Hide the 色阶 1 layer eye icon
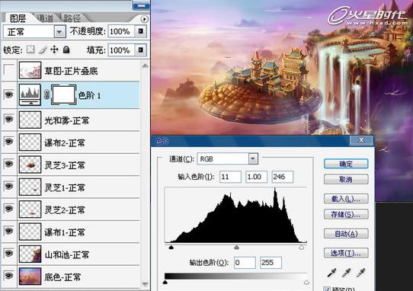The image size is (413, 291). [x=9, y=94]
